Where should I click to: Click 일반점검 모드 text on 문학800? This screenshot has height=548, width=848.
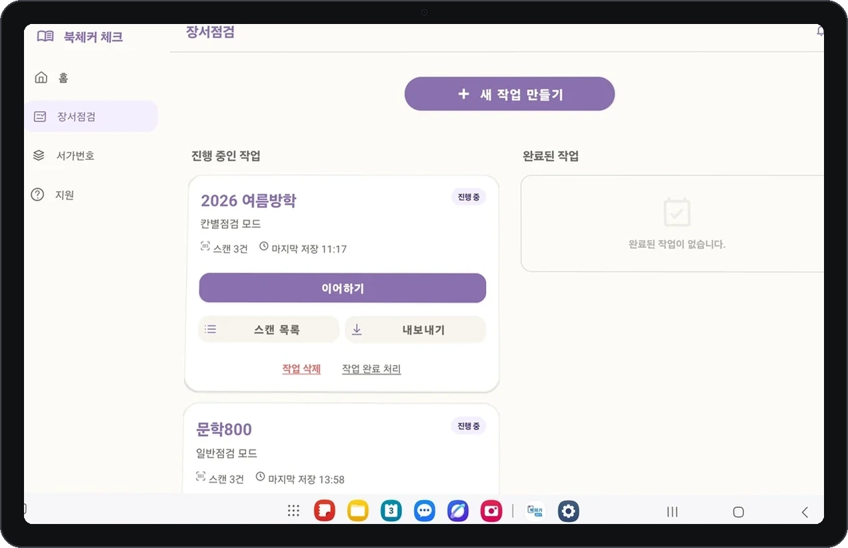click(x=227, y=453)
